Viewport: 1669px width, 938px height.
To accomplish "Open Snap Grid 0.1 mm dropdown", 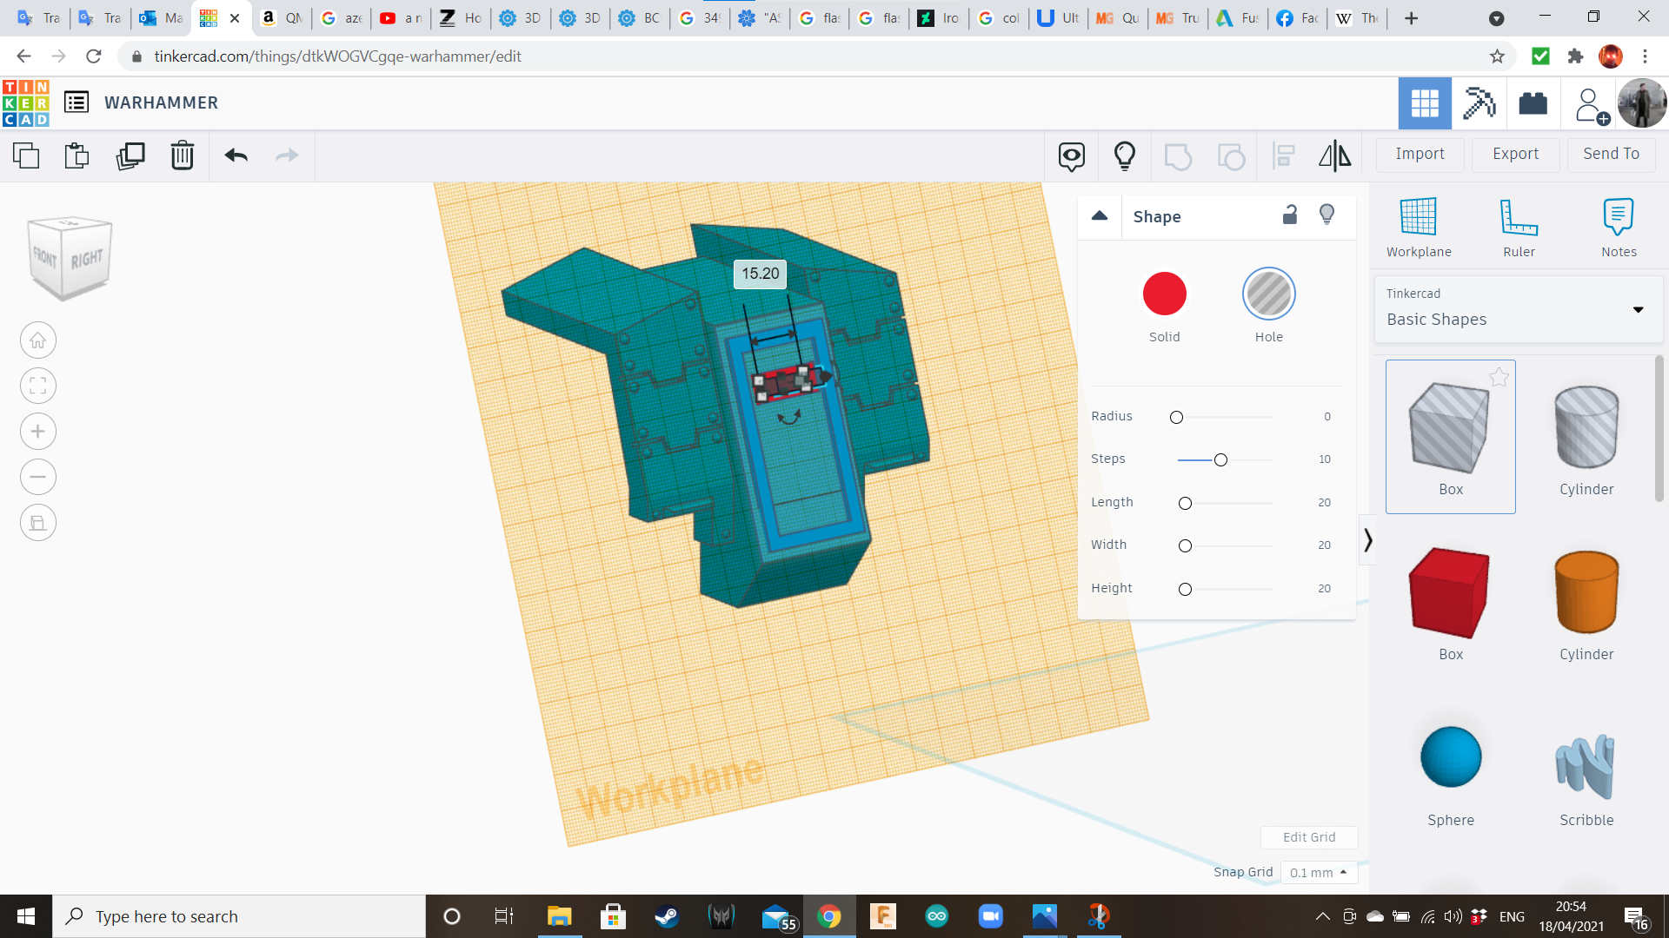I will tap(1318, 872).
